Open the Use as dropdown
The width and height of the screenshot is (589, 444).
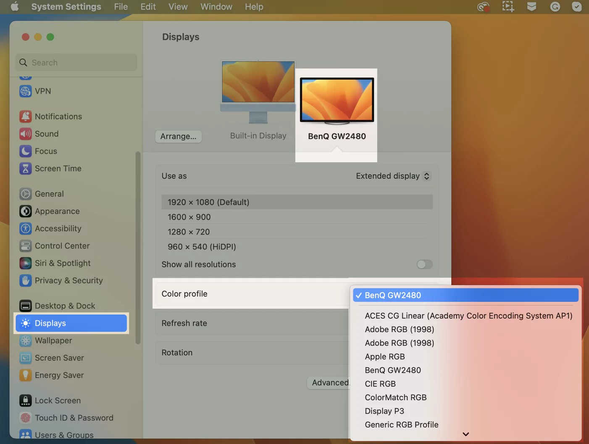point(392,176)
